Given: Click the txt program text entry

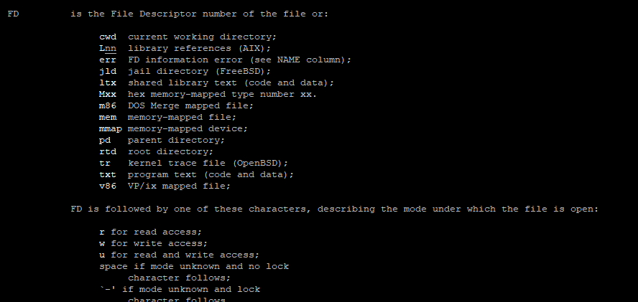Looking at the screenshot, I should tap(197, 174).
